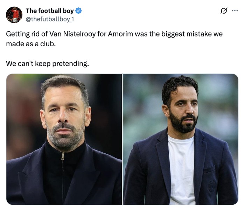Open the right photo with the white t-shirt

(180, 139)
